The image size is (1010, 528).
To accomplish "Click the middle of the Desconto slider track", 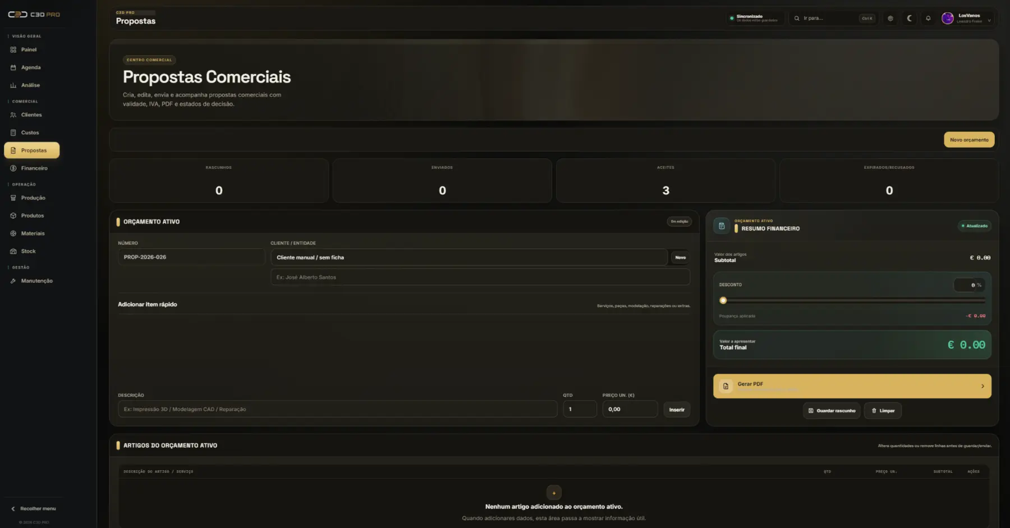I will click(x=852, y=301).
